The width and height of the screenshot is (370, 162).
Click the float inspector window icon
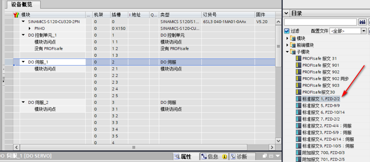pyautogui.click(x=265, y=156)
